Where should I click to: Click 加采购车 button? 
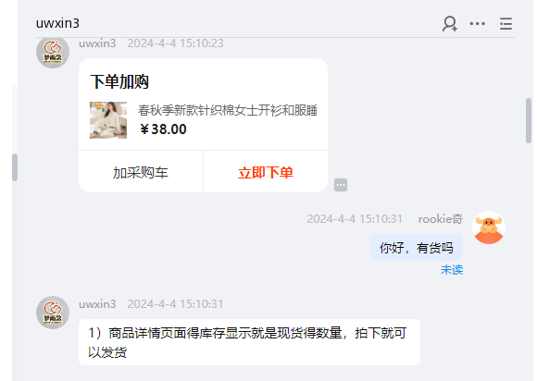[141, 172]
